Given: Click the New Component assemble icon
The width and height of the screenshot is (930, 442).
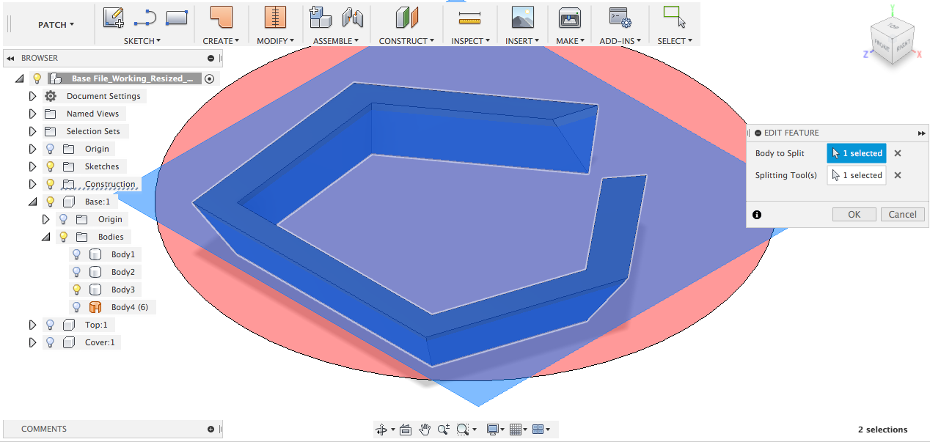Looking at the screenshot, I should tap(321, 18).
